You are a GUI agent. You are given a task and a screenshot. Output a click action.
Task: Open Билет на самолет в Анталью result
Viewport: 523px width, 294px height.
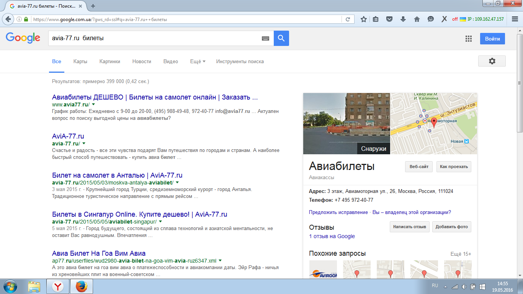(117, 175)
